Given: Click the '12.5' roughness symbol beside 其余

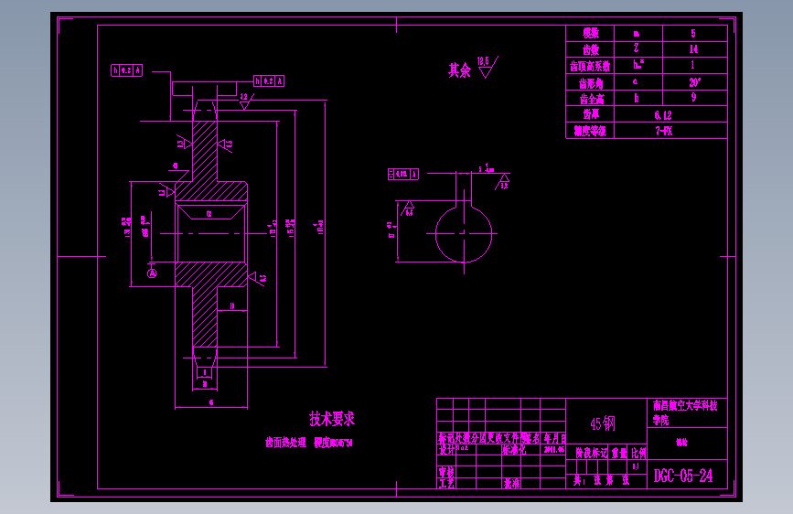Looking at the screenshot, I should coord(487,67).
